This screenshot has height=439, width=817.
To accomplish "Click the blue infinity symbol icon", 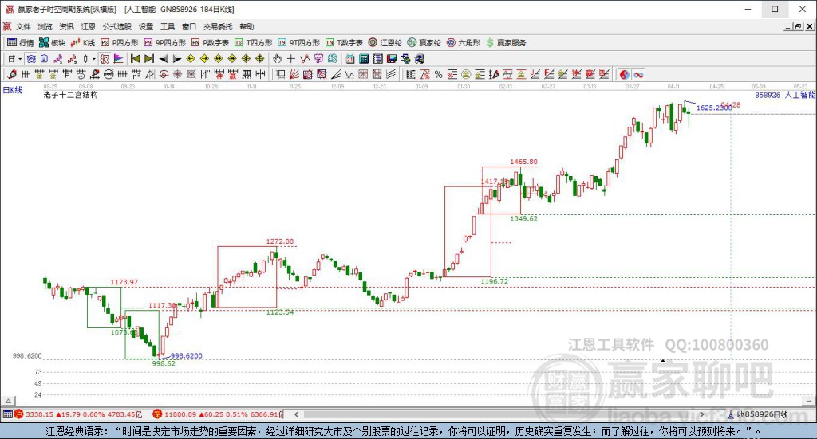I will tap(638, 74).
